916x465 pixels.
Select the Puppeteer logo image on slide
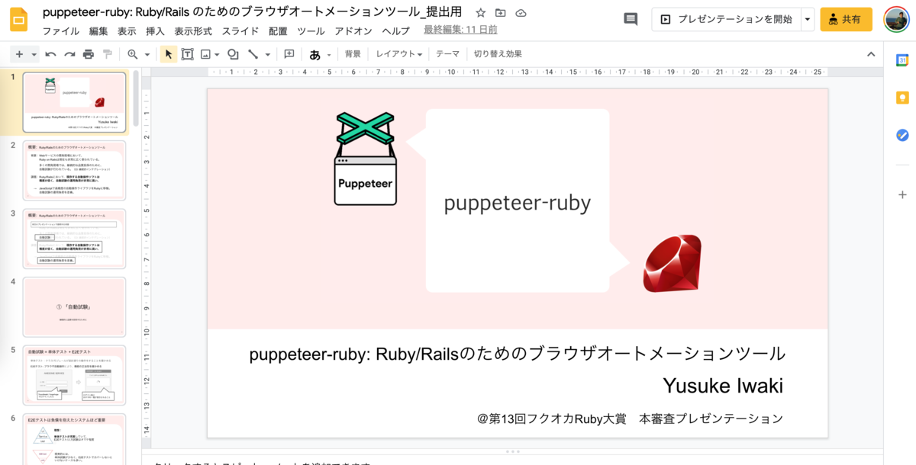[x=365, y=159]
